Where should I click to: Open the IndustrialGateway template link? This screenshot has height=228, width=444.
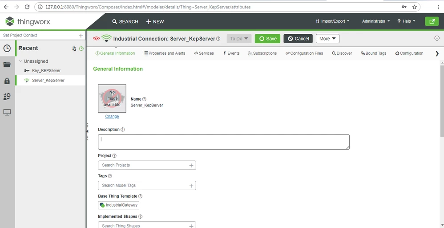119,205
